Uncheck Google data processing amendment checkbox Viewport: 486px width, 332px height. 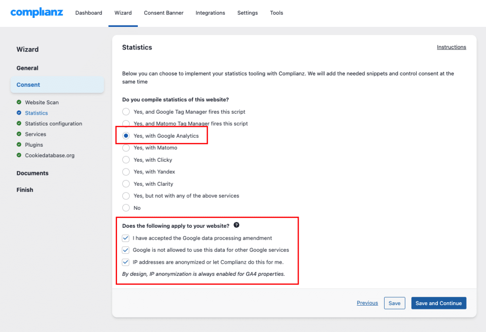click(126, 238)
